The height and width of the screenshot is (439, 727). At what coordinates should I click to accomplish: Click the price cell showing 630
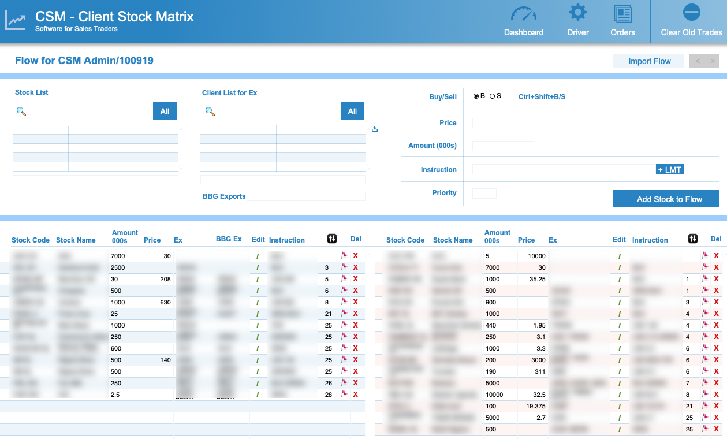pos(158,302)
